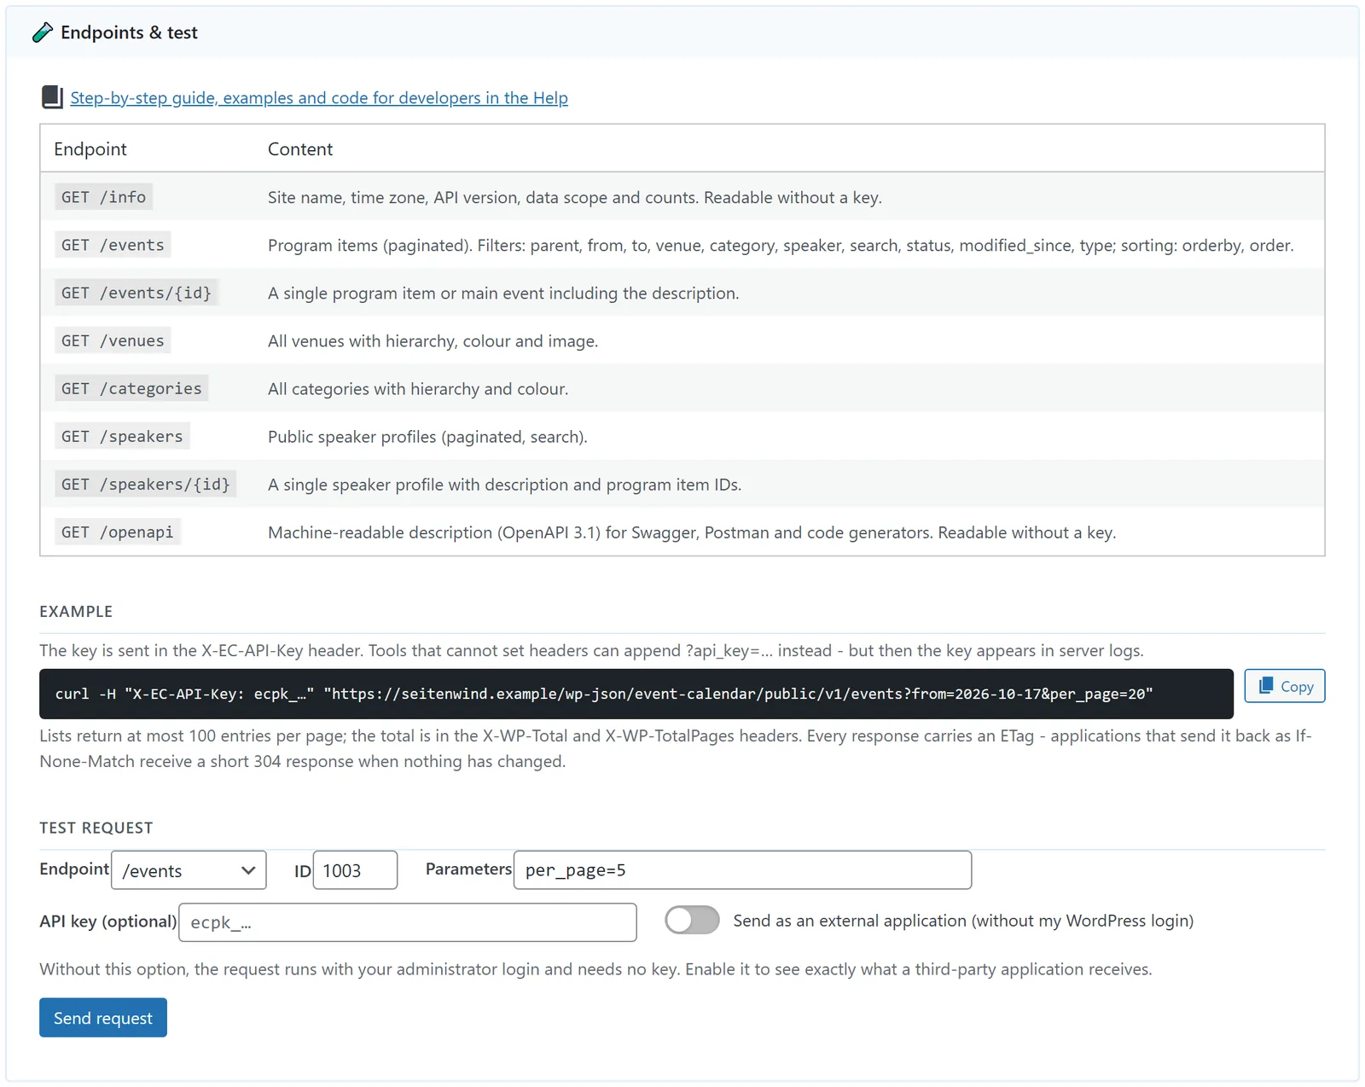Click the GET /speakers/{id} endpoint code

[x=146, y=484]
